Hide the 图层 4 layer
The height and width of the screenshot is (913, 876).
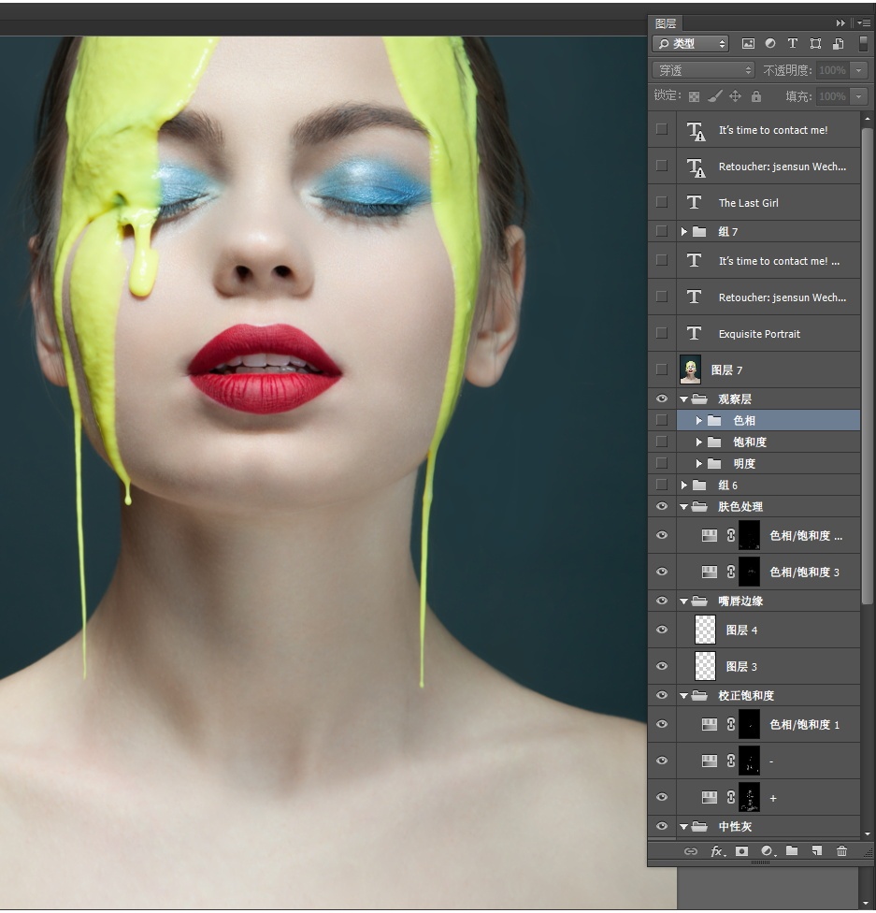662,630
